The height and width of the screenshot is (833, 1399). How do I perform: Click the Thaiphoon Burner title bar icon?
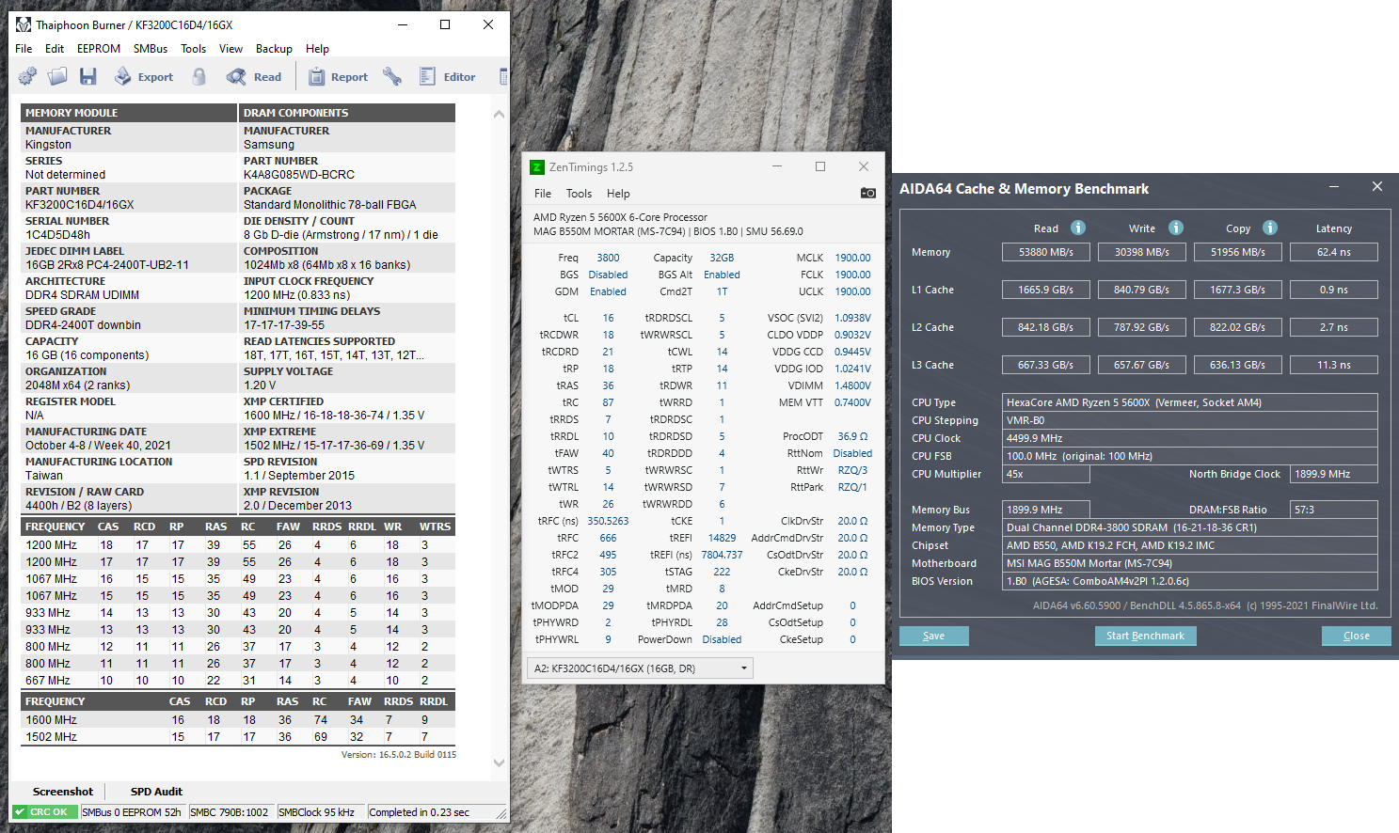point(24,24)
